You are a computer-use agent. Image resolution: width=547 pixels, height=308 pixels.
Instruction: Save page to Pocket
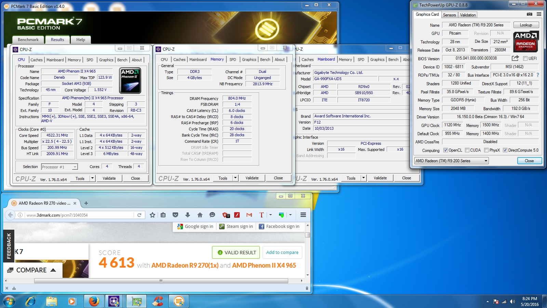175,215
